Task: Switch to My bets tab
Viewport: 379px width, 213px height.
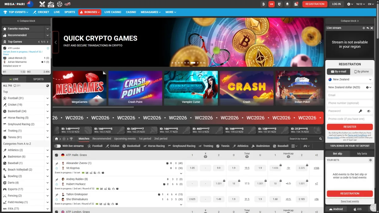Action: [x=362, y=154]
